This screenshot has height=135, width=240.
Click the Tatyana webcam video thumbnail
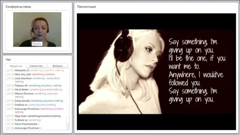(37, 29)
